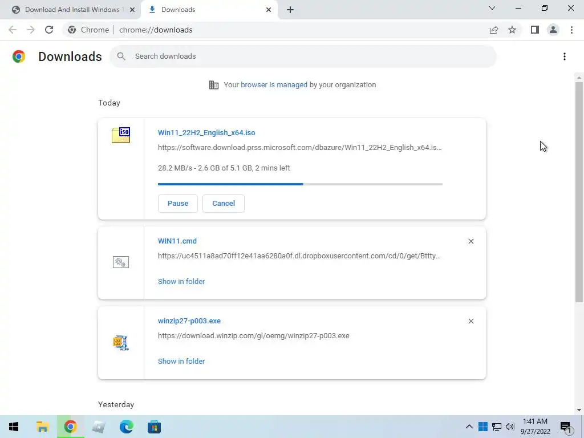Open Microsoft Store from taskbar

coord(154,427)
